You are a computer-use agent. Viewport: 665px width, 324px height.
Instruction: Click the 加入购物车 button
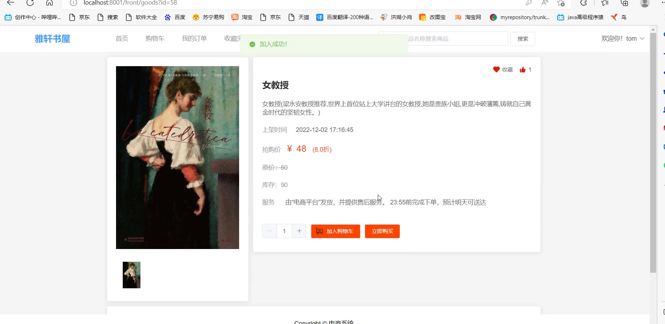336,231
